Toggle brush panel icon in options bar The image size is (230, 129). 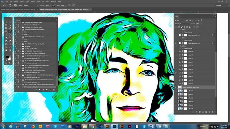15,5
